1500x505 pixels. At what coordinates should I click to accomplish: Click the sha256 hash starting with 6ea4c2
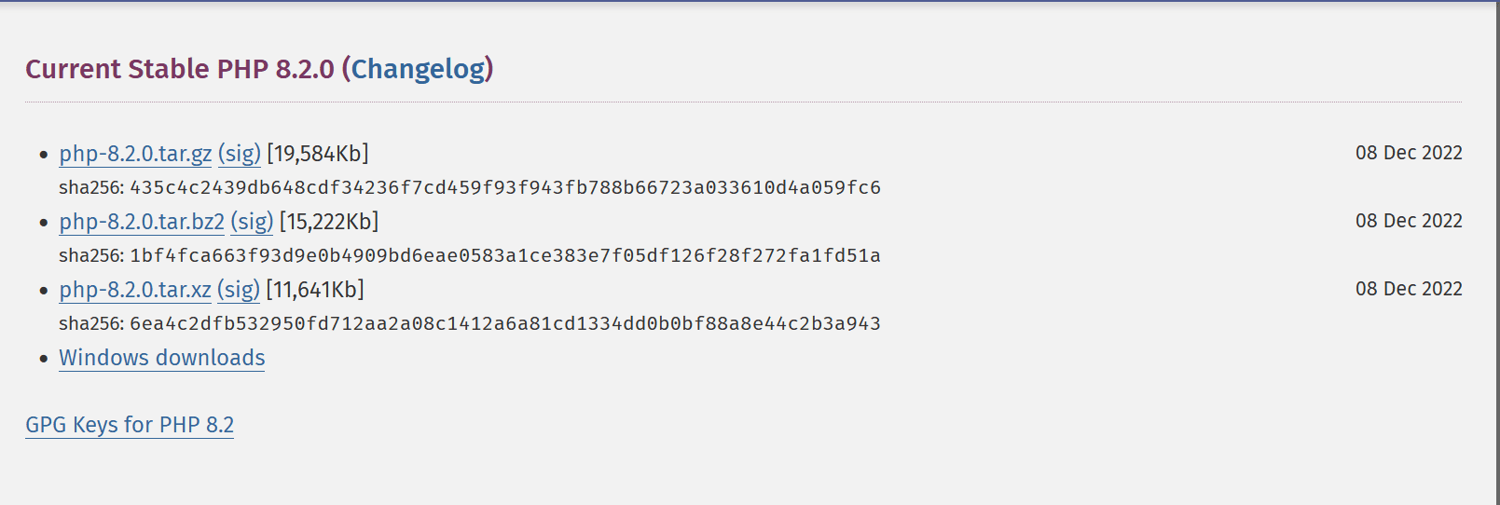point(504,323)
